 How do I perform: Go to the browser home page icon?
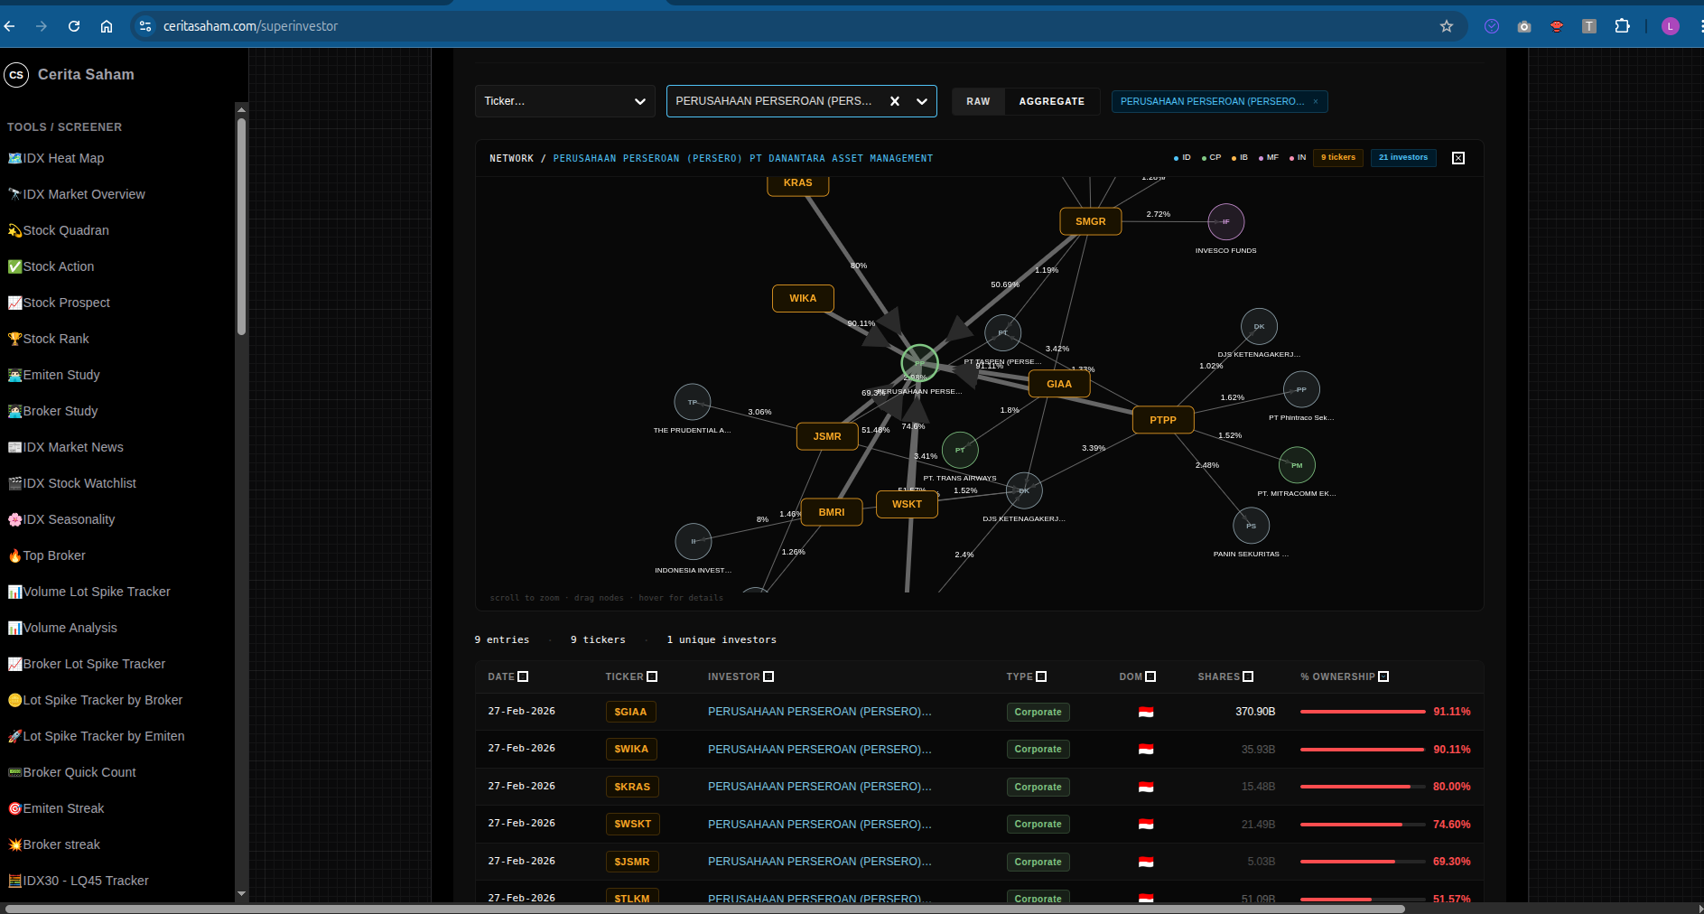(x=107, y=26)
